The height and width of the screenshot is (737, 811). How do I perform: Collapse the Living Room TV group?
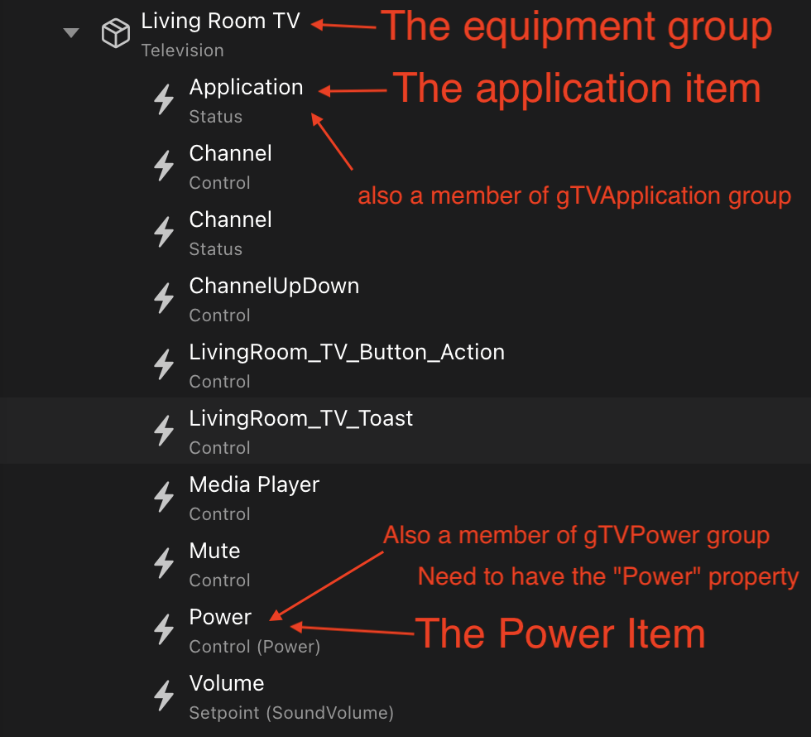[x=71, y=33]
